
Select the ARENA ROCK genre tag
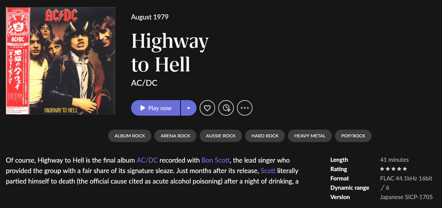175,136
